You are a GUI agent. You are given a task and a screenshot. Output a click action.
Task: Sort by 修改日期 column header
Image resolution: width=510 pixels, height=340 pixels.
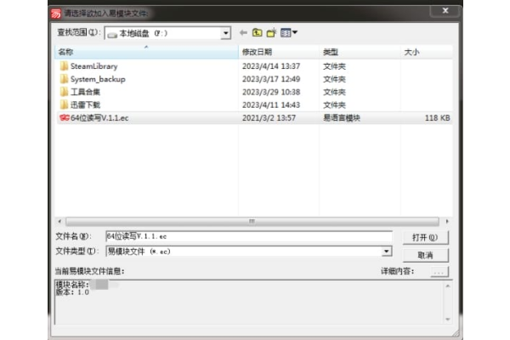pos(279,52)
